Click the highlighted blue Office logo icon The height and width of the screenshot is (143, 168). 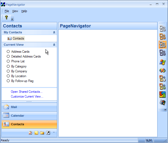163,45
